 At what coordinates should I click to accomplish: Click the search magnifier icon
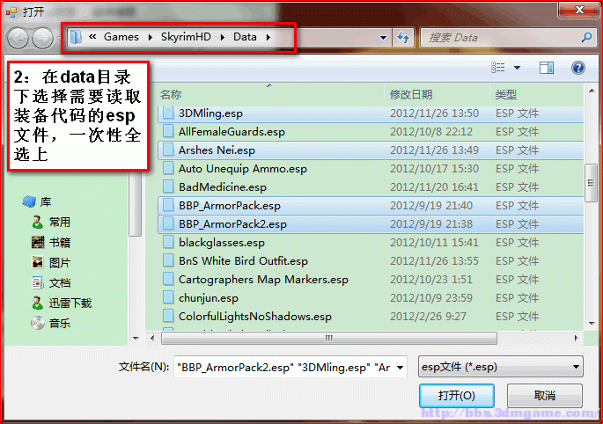586,37
